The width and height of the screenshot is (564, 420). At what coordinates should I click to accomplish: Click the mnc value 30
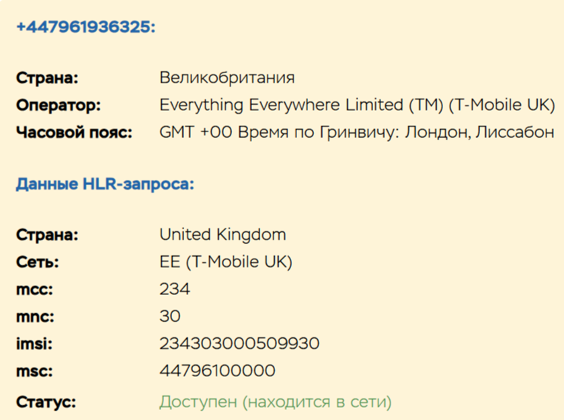pos(170,317)
